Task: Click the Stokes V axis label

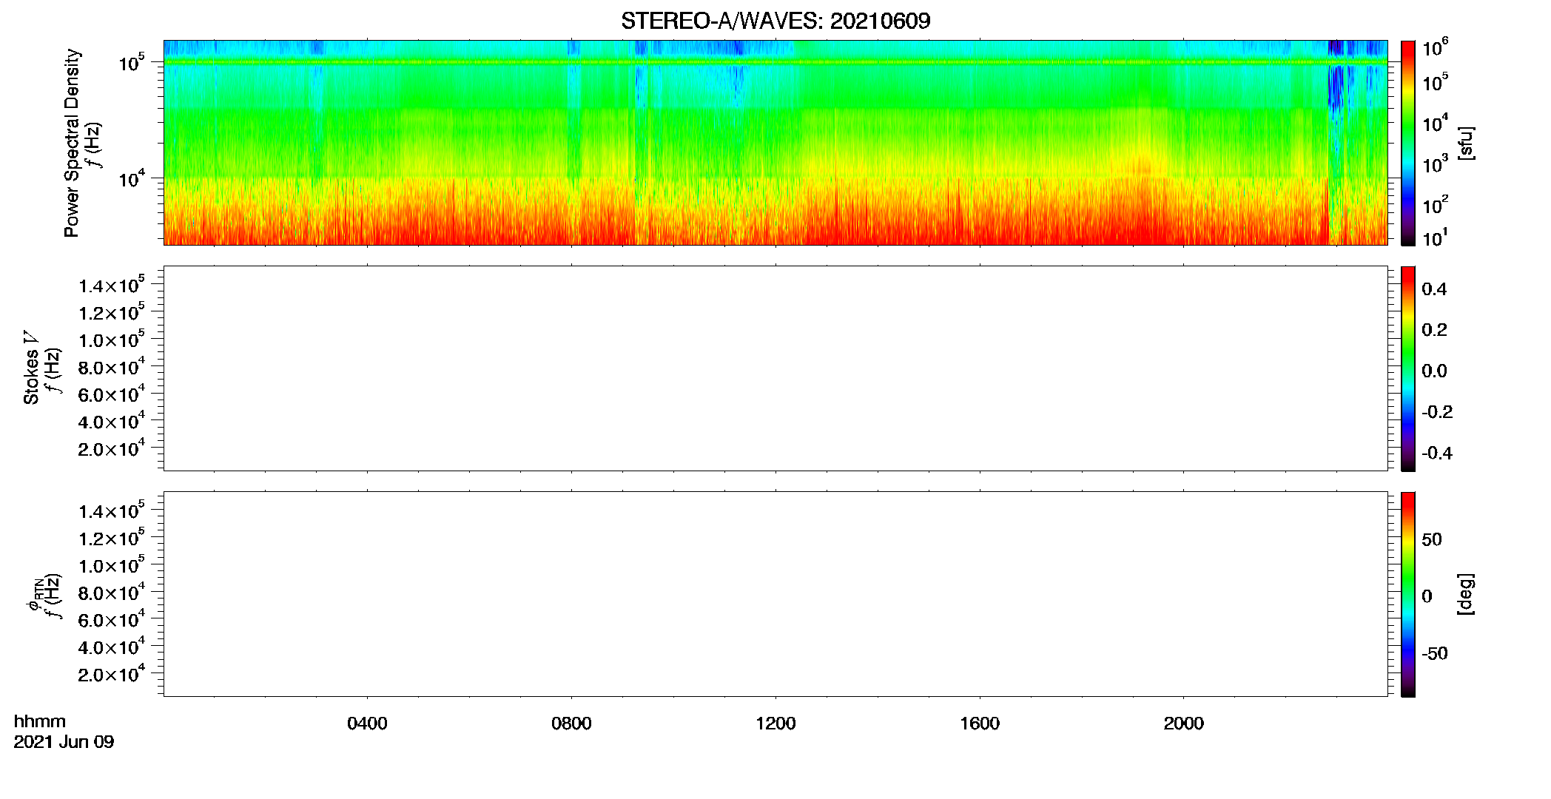Action: tap(31, 368)
